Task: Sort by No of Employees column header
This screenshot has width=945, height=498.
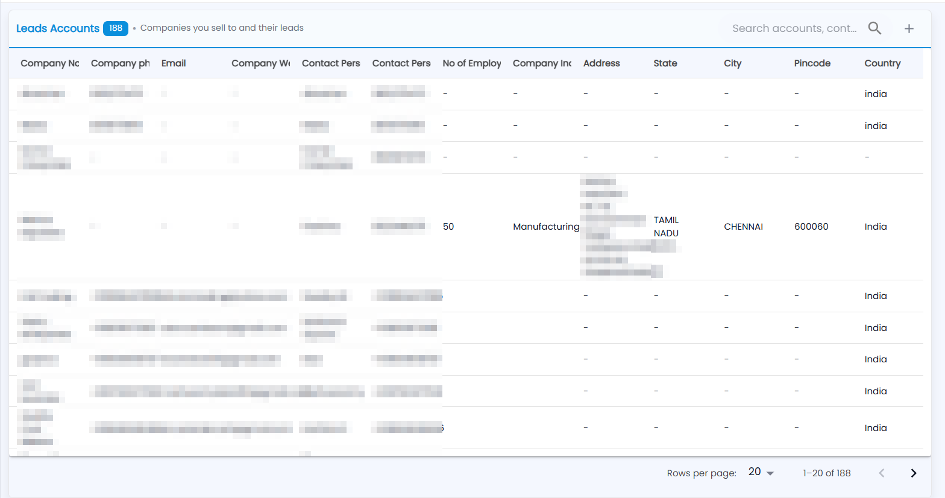Action: pyautogui.click(x=472, y=63)
